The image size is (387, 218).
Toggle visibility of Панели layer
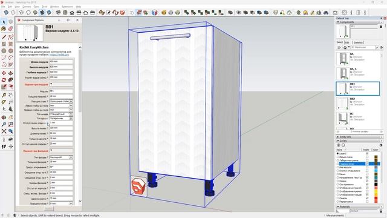(x=367, y=198)
